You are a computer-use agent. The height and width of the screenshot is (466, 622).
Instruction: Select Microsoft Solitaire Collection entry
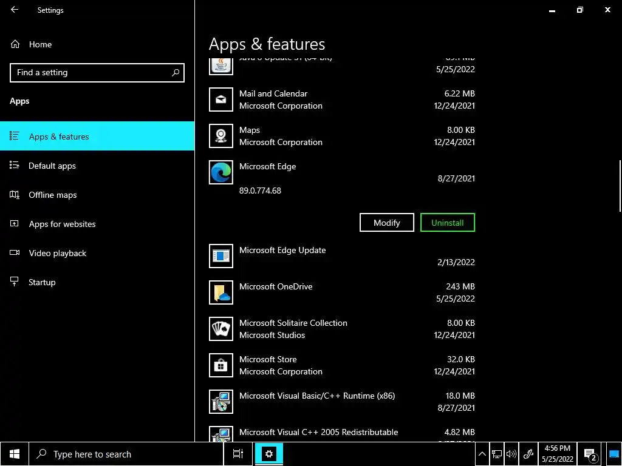click(342, 329)
